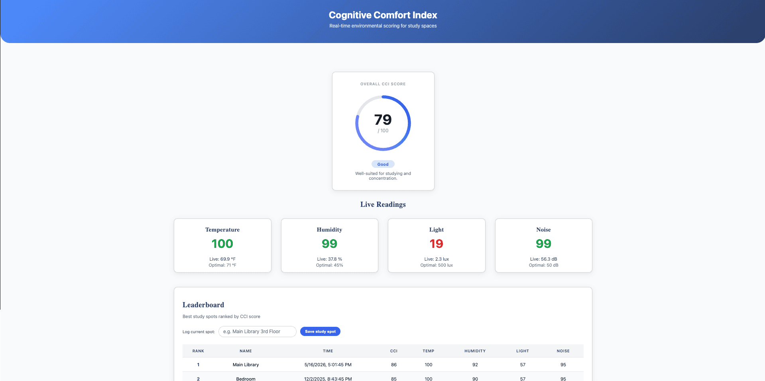Click the Temperature score 100
The width and height of the screenshot is (765, 381).
coord(222,244)
